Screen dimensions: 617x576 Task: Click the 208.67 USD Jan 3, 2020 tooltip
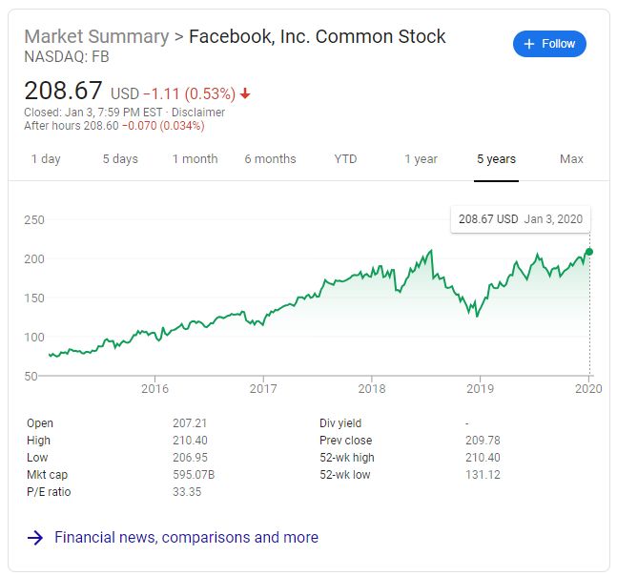(521, 219)
